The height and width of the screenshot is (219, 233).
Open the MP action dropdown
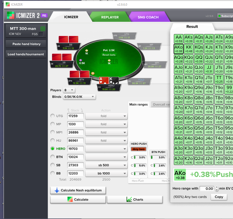[107, 124]
